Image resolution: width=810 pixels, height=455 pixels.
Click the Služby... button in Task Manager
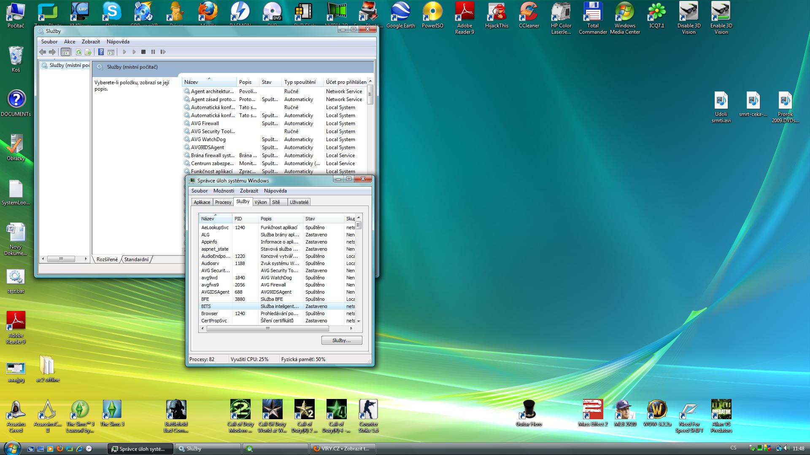[x=341, y=340]
